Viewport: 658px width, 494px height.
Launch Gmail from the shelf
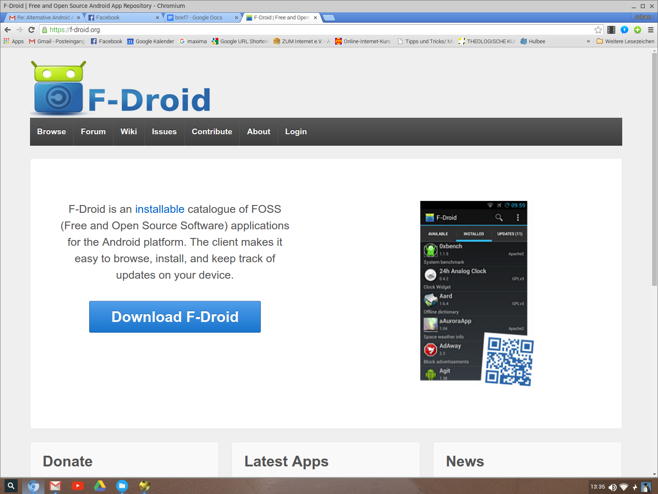56,486
